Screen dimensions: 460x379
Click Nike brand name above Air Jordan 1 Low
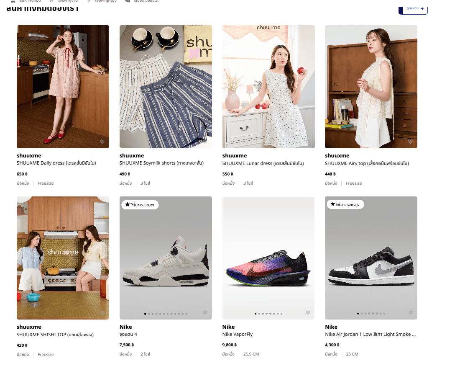[x=331, y=327]
